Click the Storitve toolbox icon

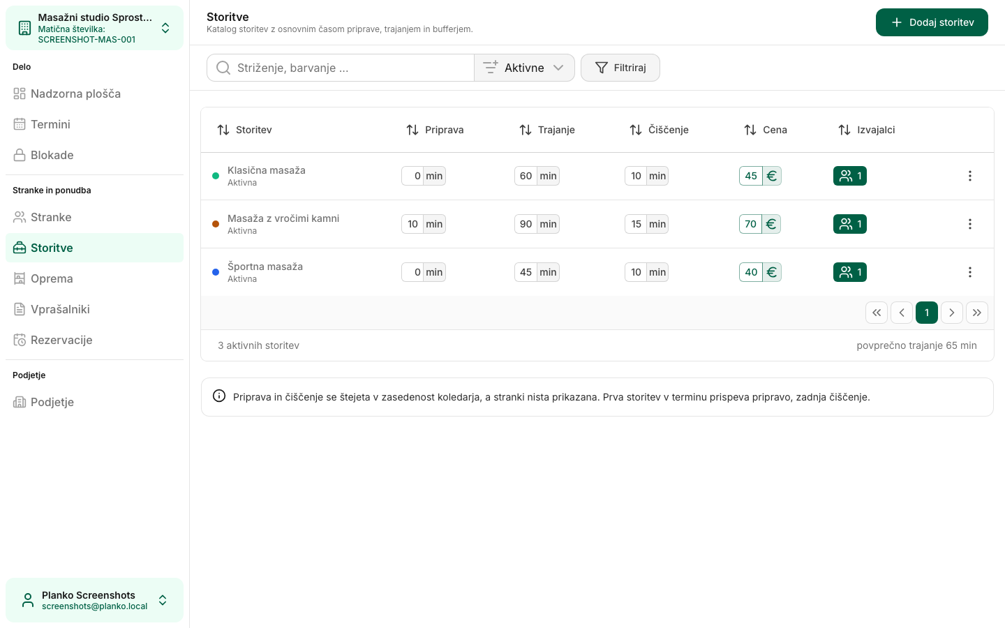[x=20, y=248]
